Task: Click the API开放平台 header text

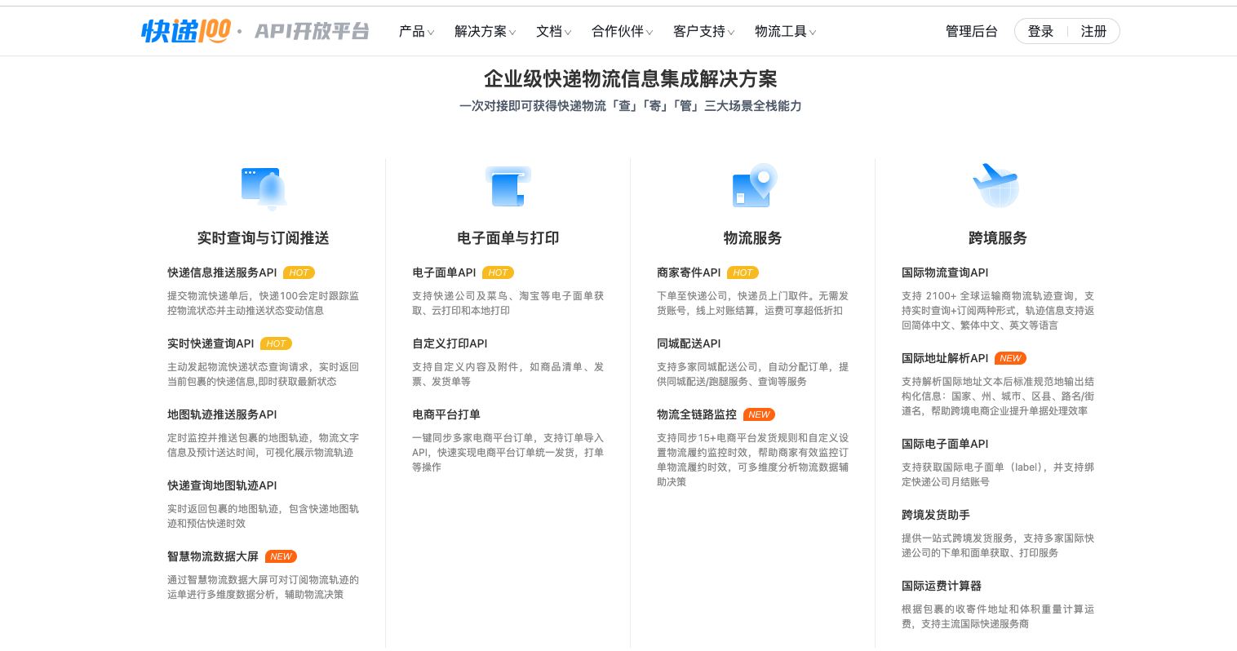Action: point(312,31)
